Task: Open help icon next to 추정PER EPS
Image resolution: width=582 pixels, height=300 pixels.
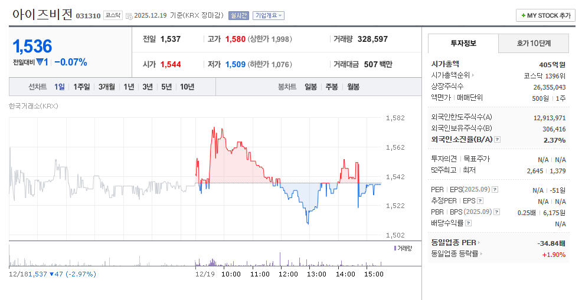Action: pos(480,201)
